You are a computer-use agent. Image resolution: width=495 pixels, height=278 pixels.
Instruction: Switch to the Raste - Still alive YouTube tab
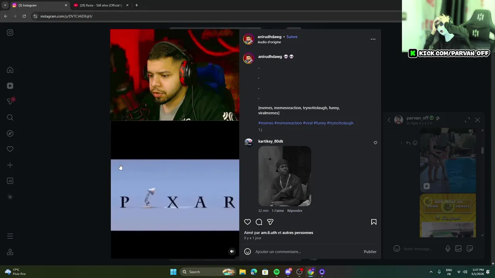coord(101,5)
